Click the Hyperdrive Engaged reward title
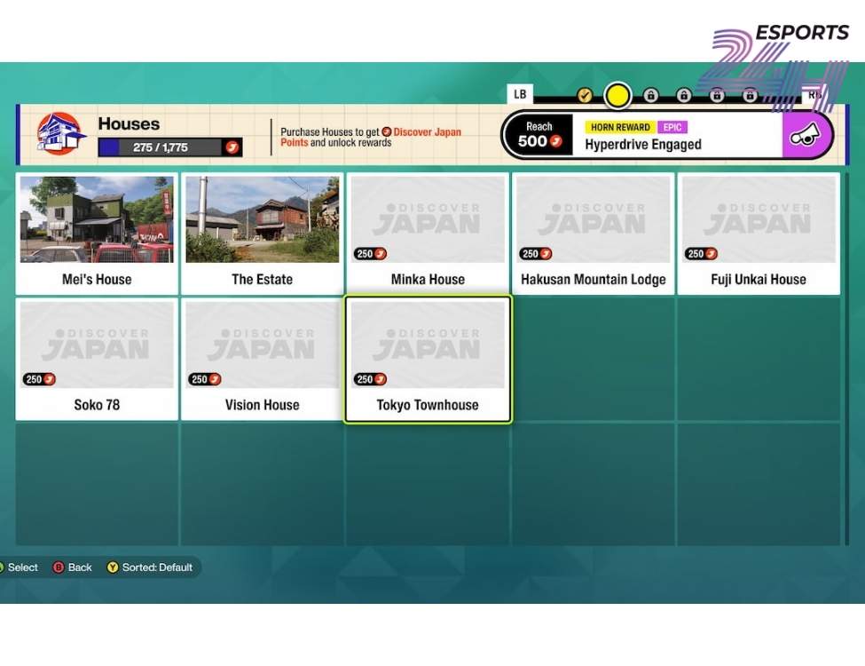The height and width of the screenshot is (666, 865). click(643, 145)
